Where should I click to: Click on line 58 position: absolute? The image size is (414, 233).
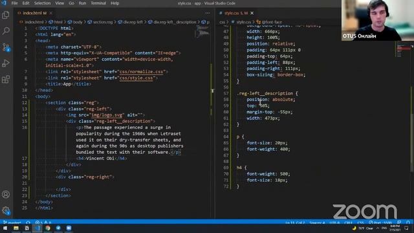(x=270, y=100)
